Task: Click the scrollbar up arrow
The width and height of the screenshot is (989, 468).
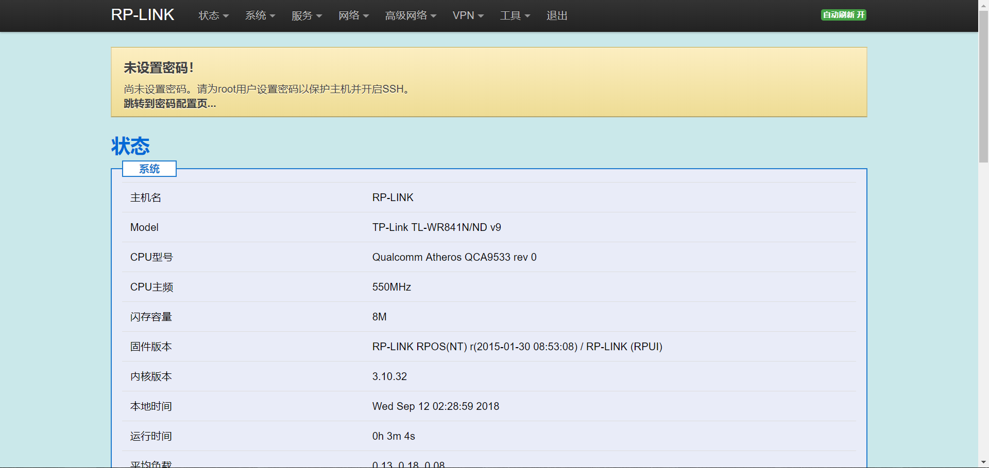Action: 983,5
